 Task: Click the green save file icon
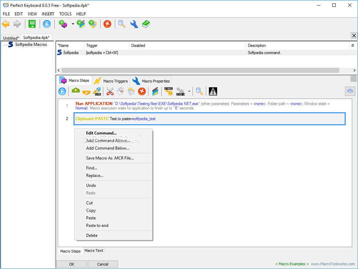(x=32, y=24)
